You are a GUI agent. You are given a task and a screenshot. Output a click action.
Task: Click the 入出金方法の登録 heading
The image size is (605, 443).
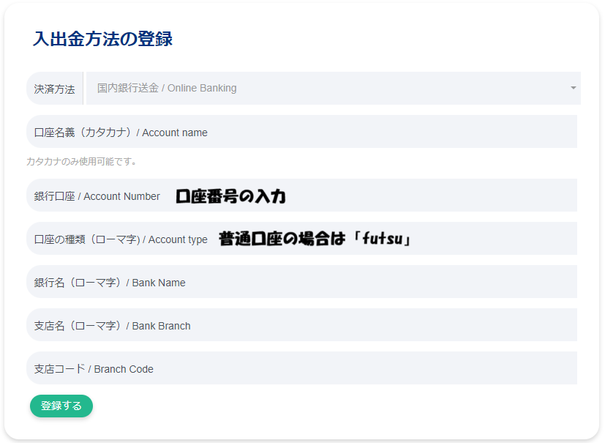point(102,39)
